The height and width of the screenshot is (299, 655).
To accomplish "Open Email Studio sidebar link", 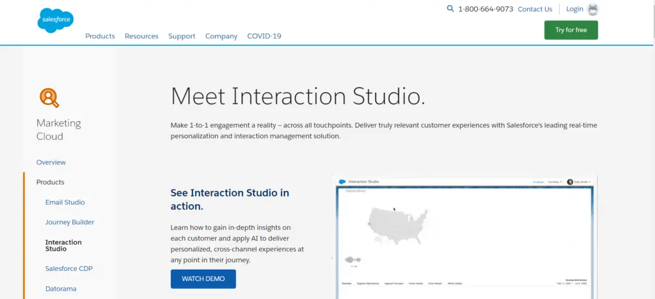I will click(65, 203).
